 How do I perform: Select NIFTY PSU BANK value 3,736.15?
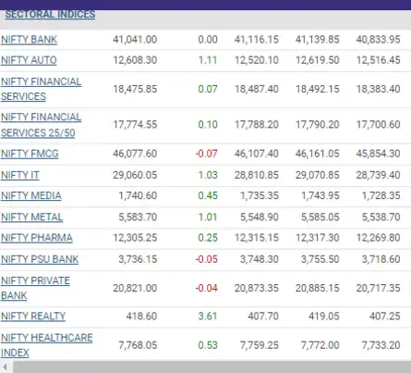point(138,259)
